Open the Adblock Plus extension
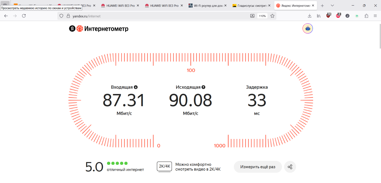 (x=338, y=16)
